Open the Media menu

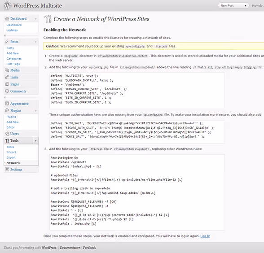pos(15,70)
